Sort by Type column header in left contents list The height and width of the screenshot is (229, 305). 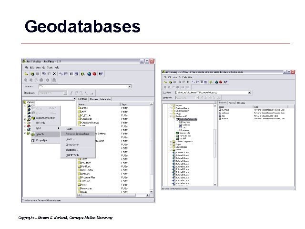135,104
